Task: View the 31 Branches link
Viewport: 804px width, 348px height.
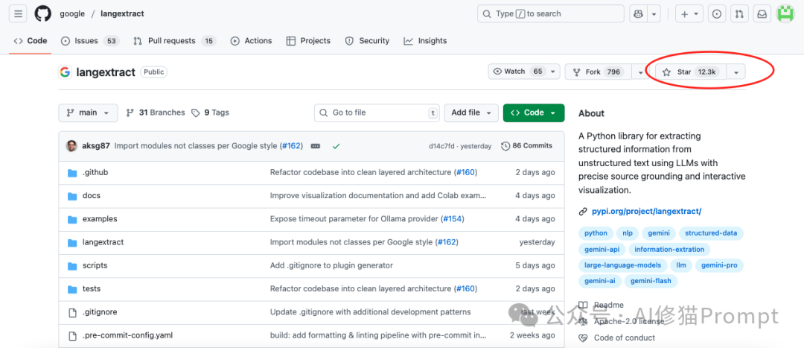Action: (156, 113)
